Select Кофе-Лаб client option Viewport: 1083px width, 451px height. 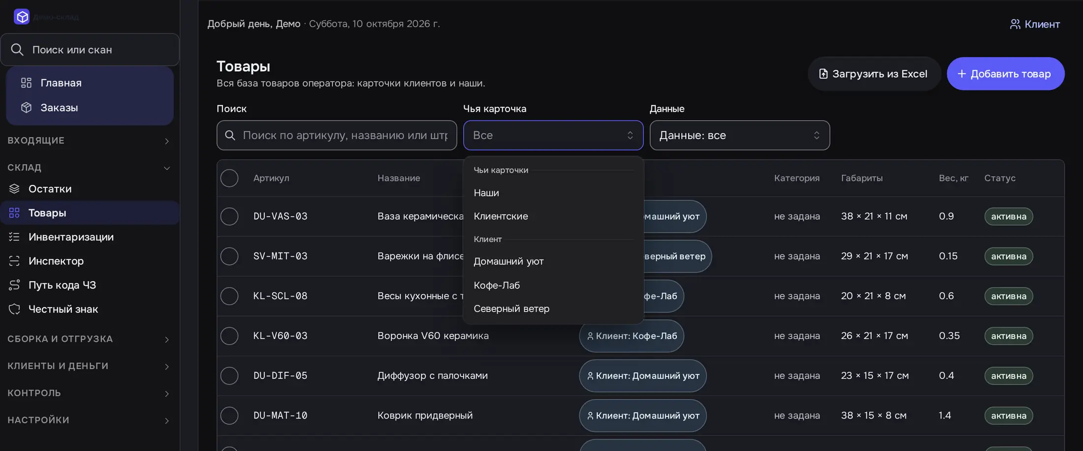point(553,285)
